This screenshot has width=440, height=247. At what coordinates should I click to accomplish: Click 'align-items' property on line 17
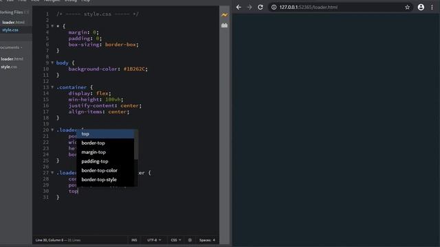click(85, 112)
